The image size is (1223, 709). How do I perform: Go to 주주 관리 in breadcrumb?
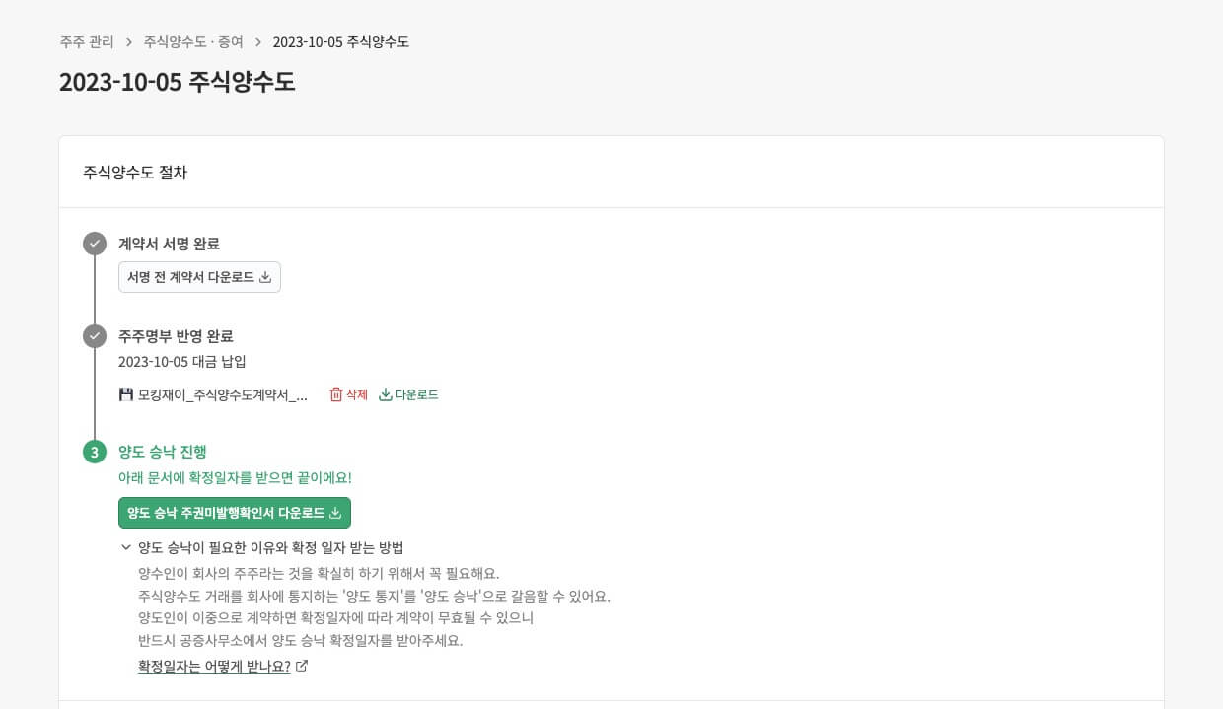click(x=87, y=42)
